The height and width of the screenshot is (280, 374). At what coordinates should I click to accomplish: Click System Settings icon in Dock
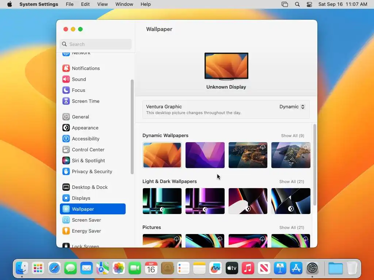click(x=312, y=268)
